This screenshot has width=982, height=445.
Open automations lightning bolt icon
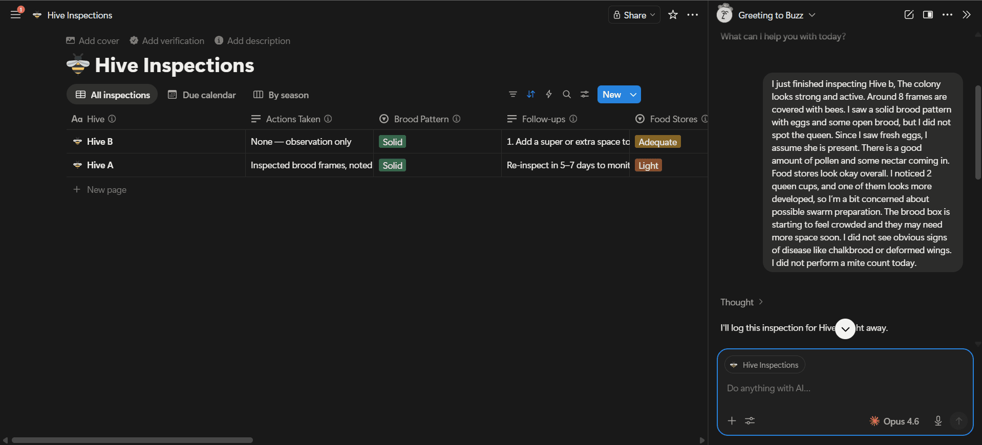pyautogui.click(x=548, y=95)
